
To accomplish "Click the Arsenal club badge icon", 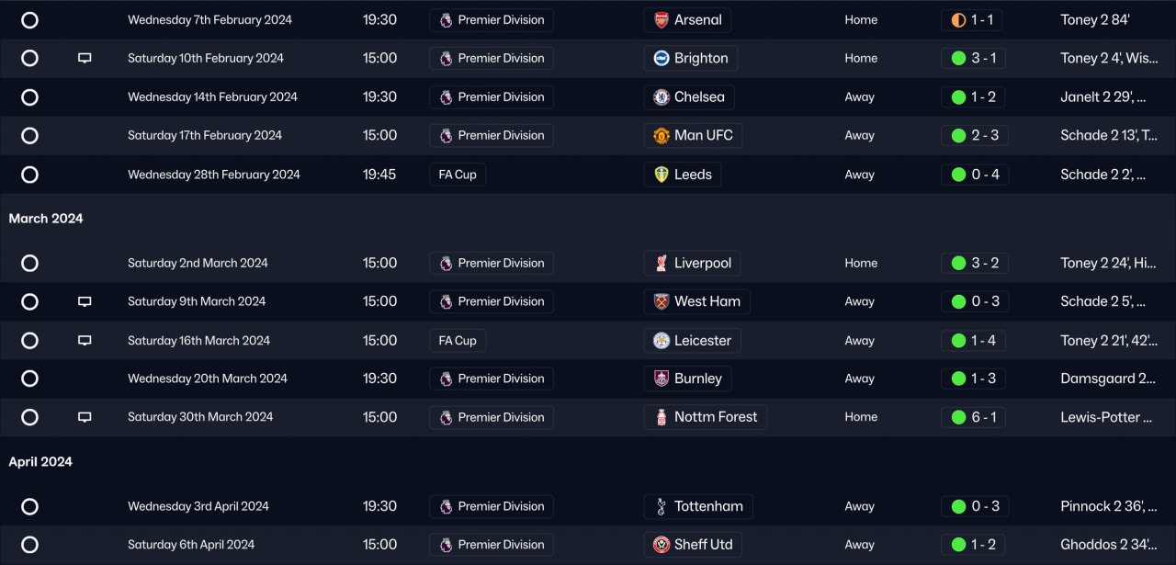I will coord(661,20).
